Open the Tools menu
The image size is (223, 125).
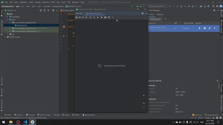click(x=63, y=2)
